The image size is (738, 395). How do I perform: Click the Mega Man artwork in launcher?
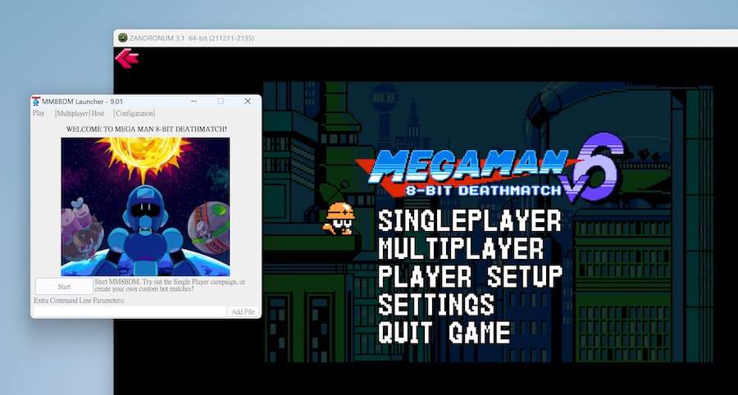click(x=145, y=207)
